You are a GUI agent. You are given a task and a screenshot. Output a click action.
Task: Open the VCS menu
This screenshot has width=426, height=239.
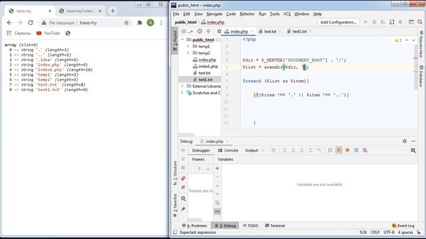pyautogui.click(x=287, y=14)
